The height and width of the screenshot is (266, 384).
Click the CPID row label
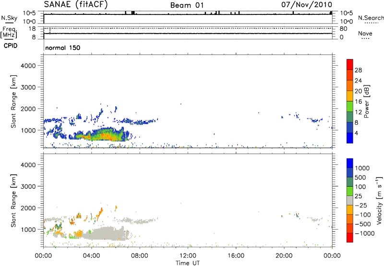coord(11,46)
